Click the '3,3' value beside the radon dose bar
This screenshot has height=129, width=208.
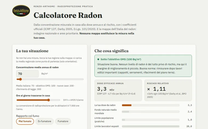pyautogui.click(x=190, y=105)
